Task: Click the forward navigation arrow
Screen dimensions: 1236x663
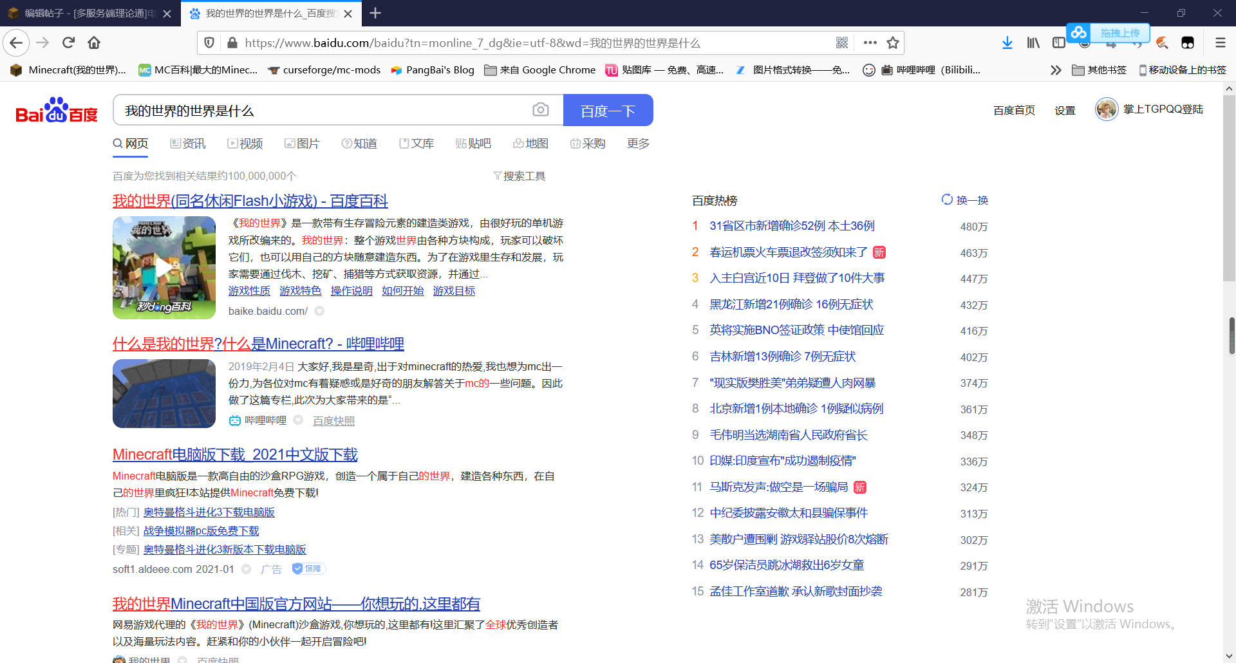Action: (42, 43)
